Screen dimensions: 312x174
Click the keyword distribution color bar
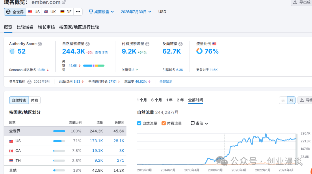(x=94, y=66)
